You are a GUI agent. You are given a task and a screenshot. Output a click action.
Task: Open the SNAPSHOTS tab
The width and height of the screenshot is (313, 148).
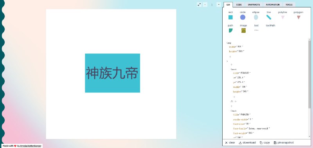(254, 5)
